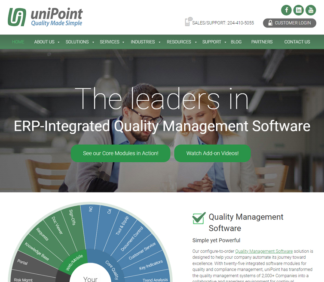Screen dimensions: 324x282
Task: Click the lock icon in Customer Login
Action: [270, 23]
